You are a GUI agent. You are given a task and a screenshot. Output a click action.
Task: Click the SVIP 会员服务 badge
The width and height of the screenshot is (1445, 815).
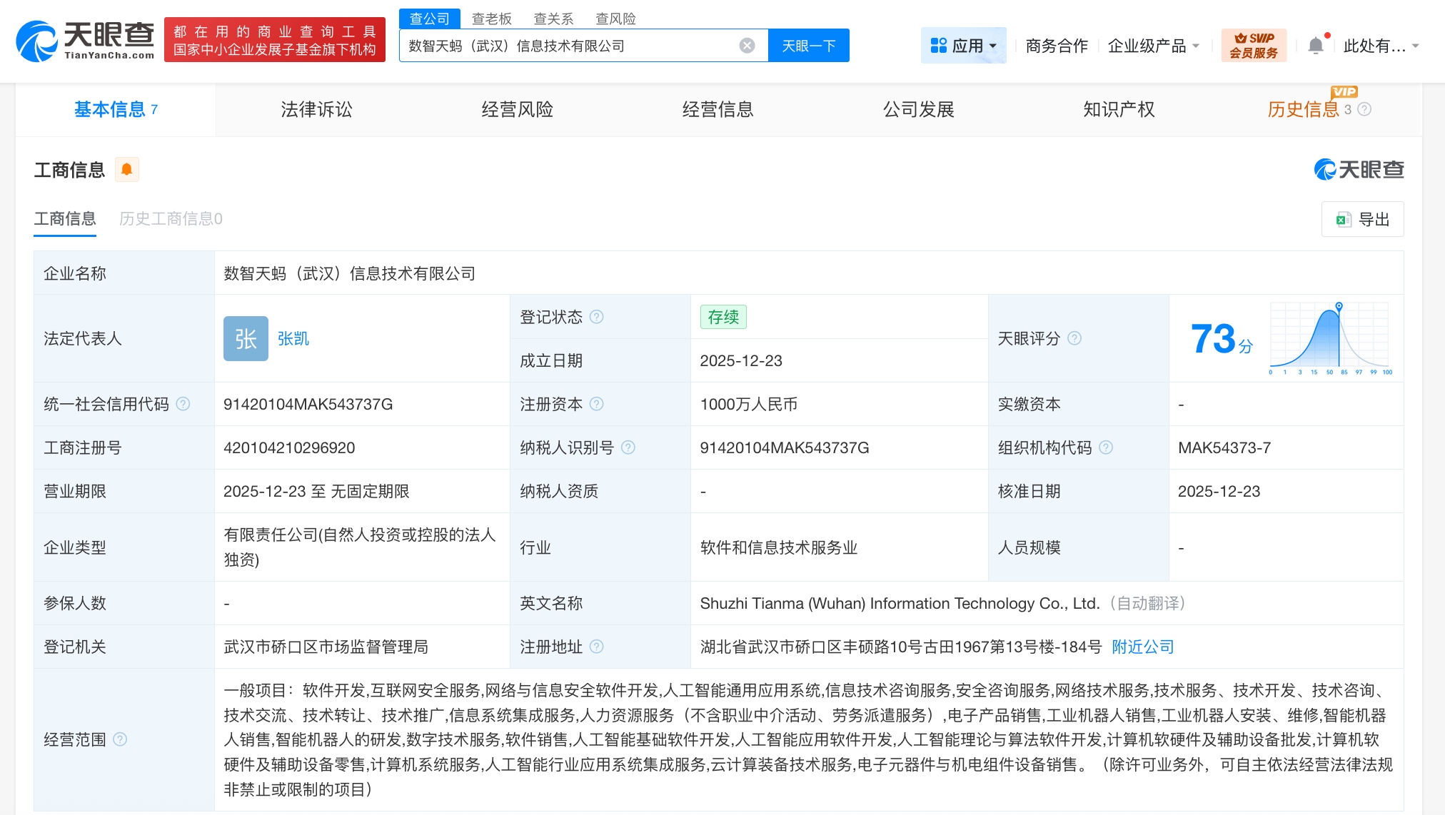[x=1254, y=46]
